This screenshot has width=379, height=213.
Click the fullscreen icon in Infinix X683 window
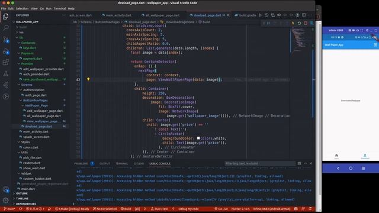[x=362, y=30]
